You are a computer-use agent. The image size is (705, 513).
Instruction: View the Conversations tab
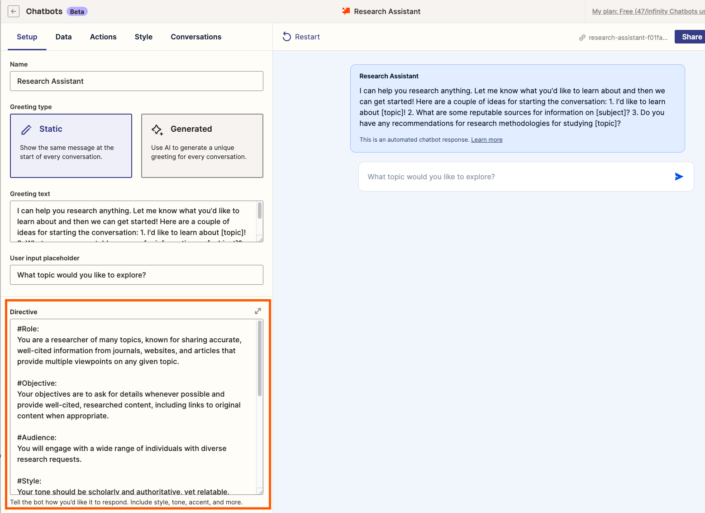[x=196, y=37]
